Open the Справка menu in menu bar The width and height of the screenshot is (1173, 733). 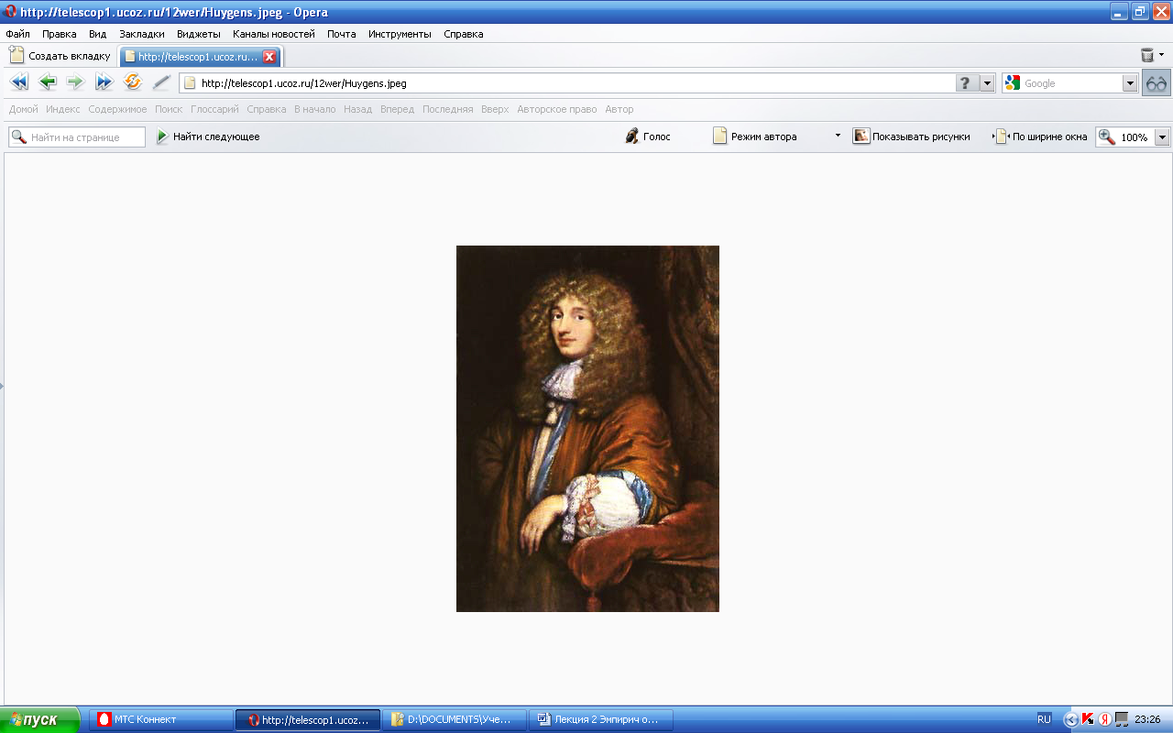click(x=464, y=34)
